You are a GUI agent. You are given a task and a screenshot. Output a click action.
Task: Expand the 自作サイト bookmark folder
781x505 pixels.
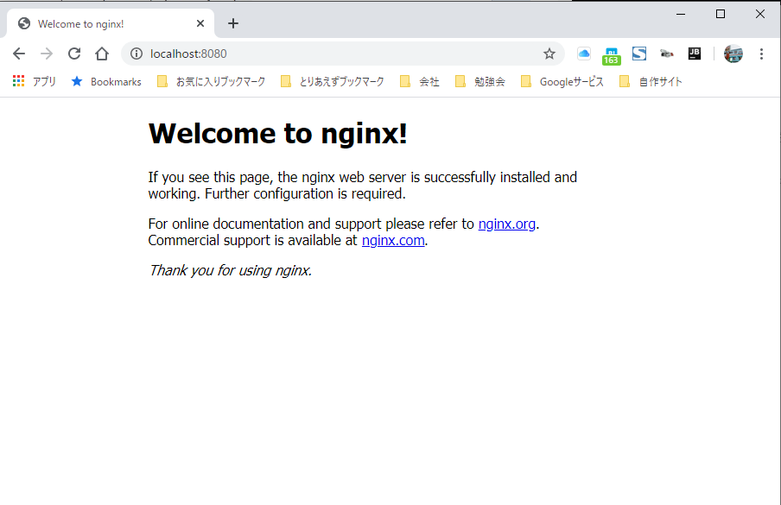pos(651,82)
